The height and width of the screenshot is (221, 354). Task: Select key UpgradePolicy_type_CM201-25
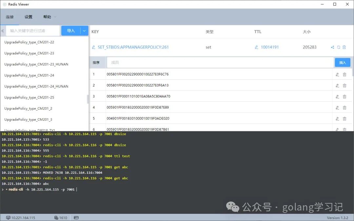point(29,97)
